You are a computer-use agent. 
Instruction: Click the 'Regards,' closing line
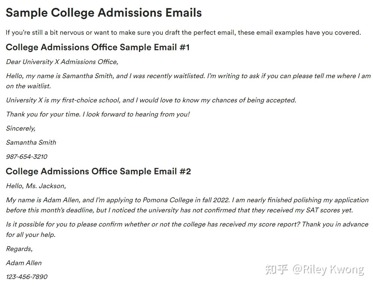(19, 249)
